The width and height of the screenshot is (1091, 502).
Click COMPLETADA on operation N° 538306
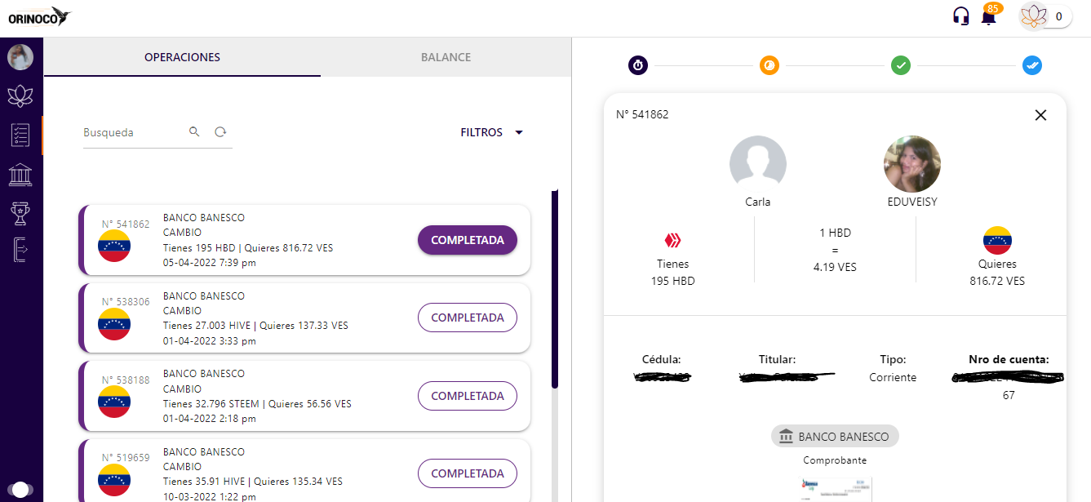[x=467, y=318]
